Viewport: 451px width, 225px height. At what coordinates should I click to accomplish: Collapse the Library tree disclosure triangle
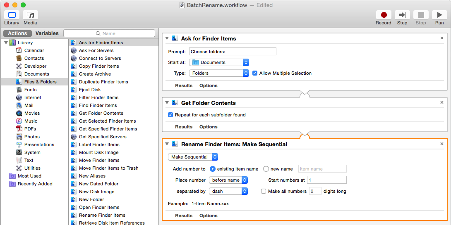tap(6, 43)
